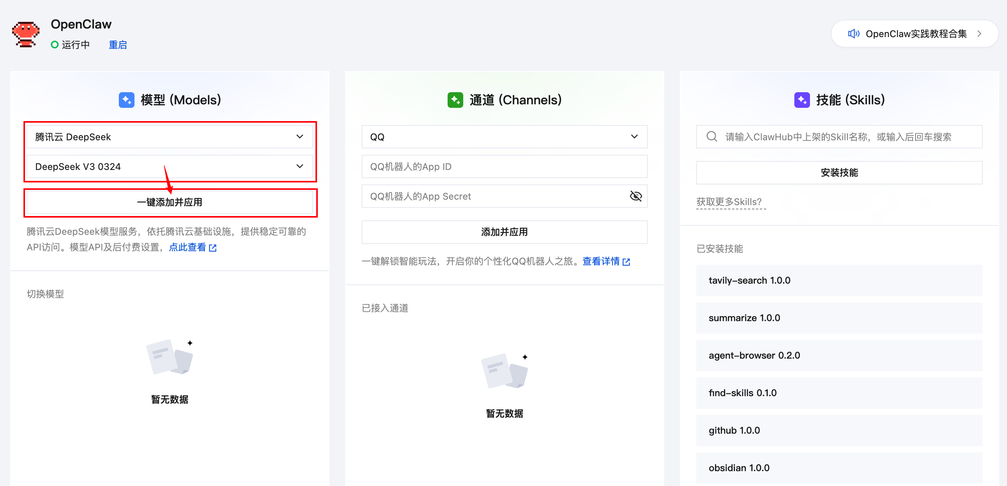Click the QQ机器人的App ID input field
The image size is (1007, 486).
504,166
